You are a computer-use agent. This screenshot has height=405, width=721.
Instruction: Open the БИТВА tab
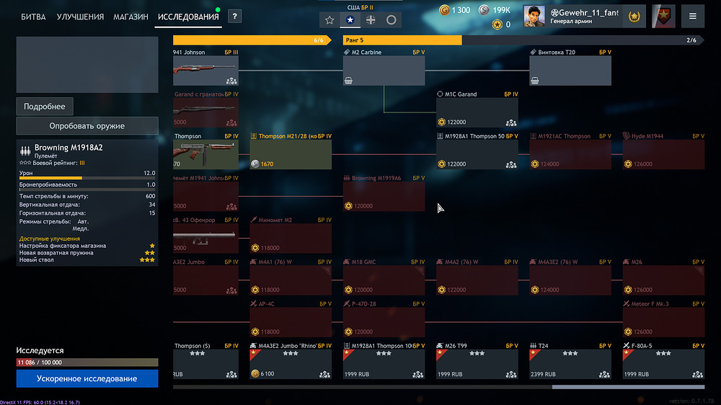(x=33, y=17)
